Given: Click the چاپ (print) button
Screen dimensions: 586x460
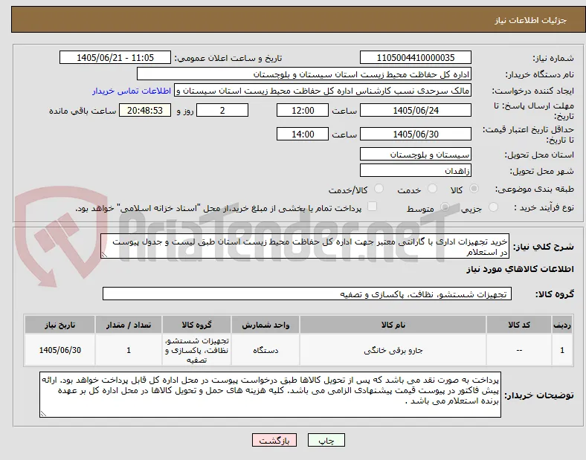Looking at the screenshot, I should click(x=326, y=440).
